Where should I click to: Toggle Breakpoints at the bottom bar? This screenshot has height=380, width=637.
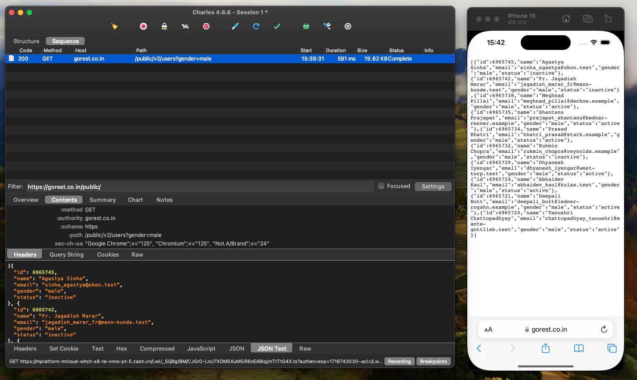tap(433, 361)
